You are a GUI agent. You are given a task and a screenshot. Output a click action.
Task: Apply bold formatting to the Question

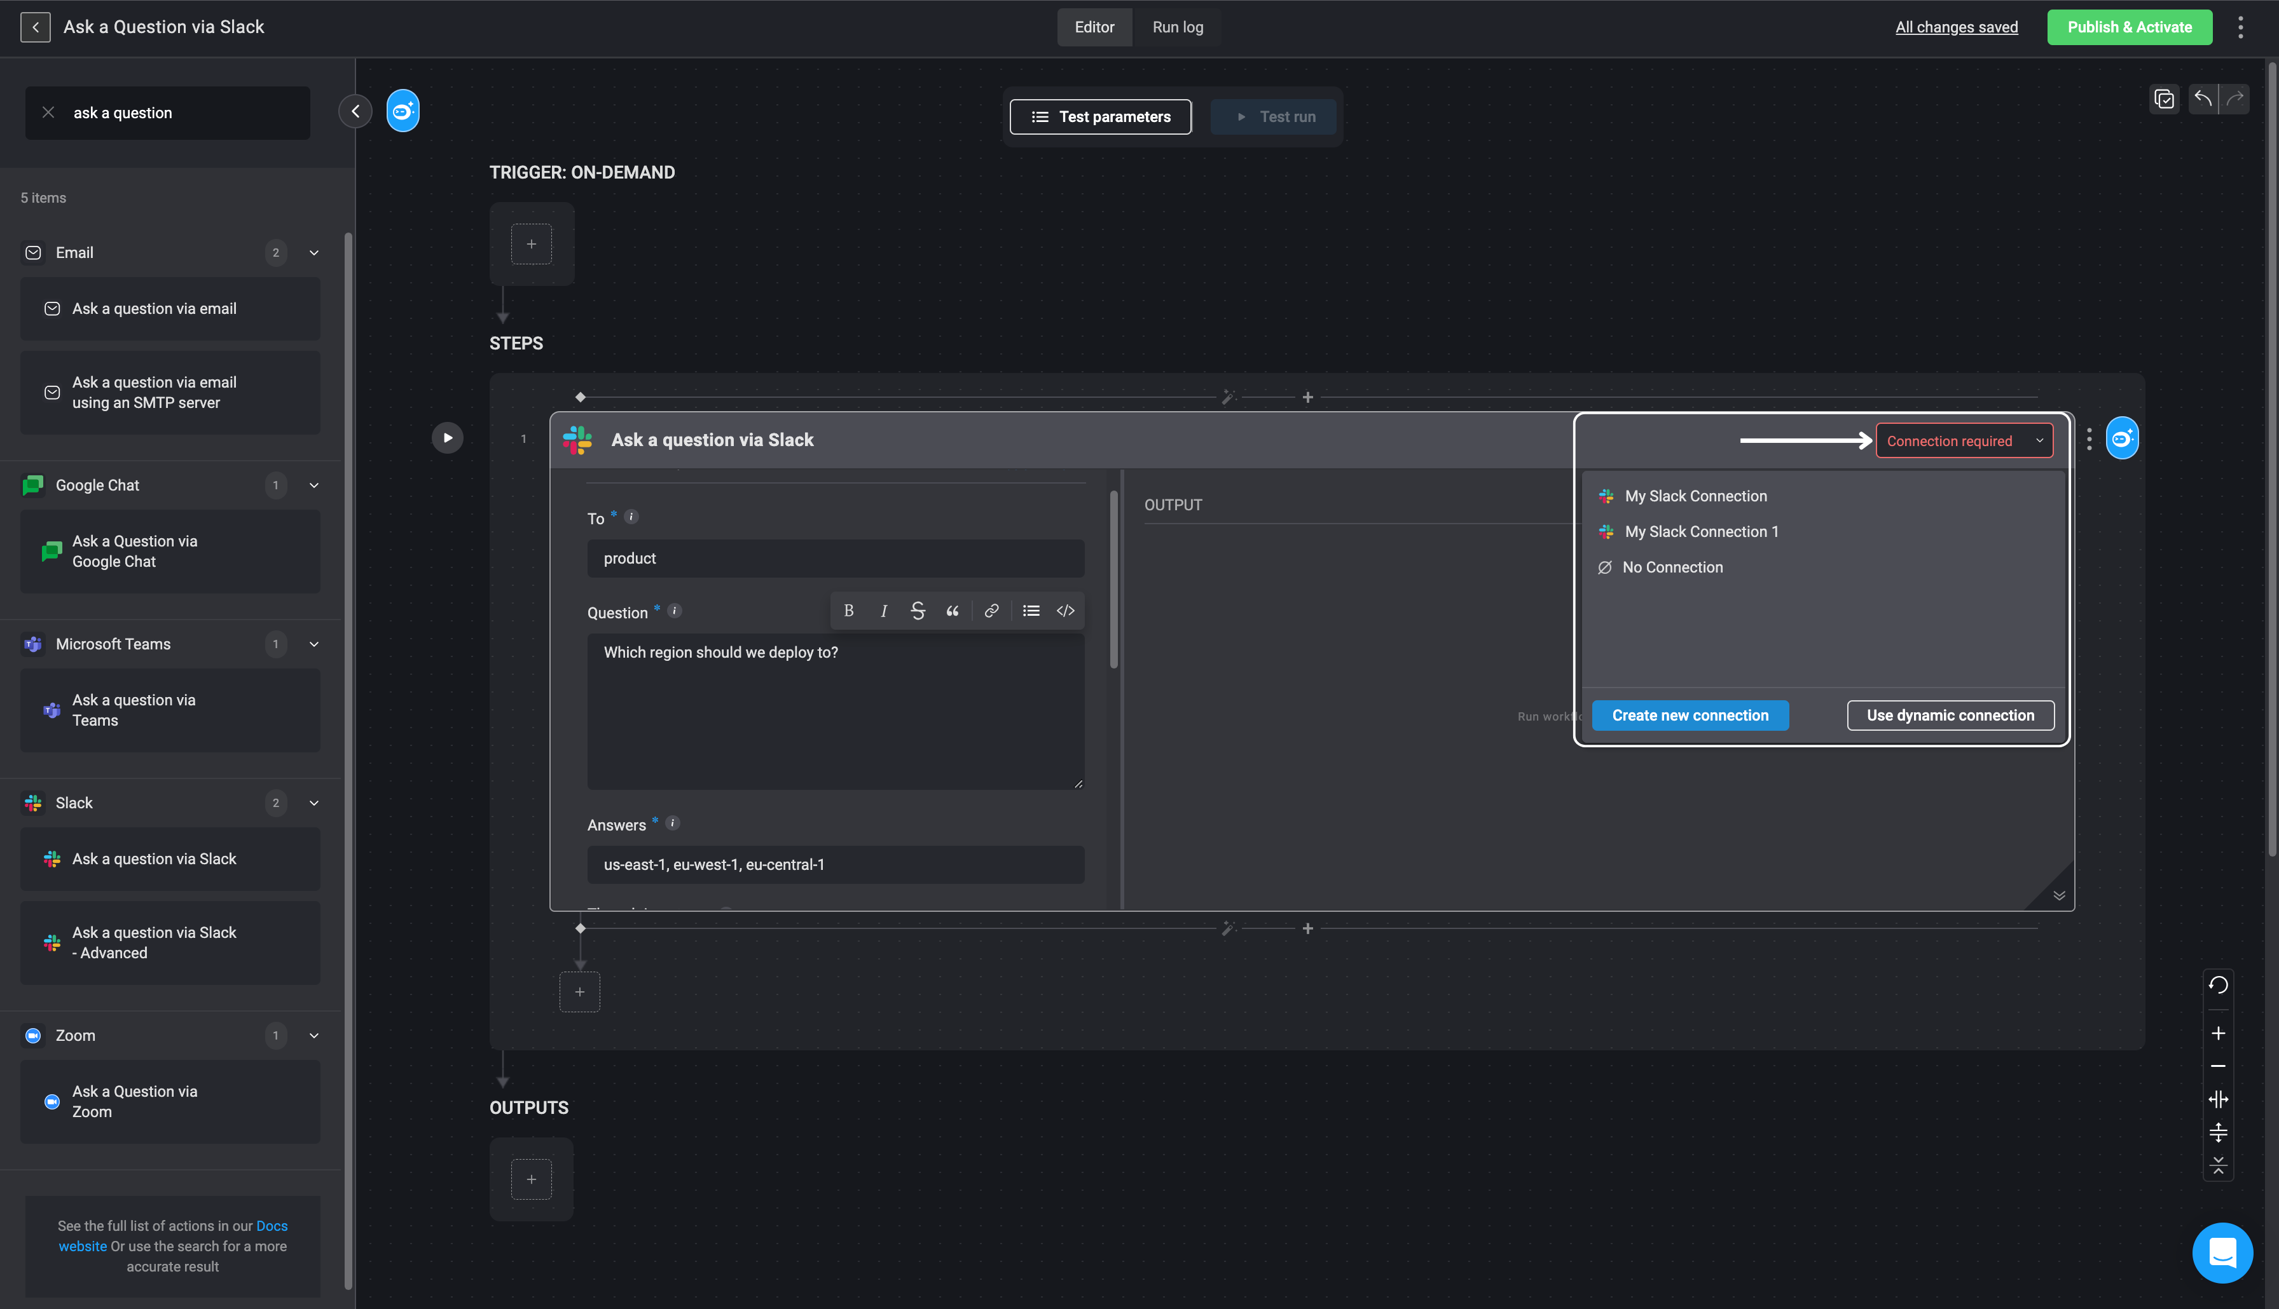[848, 611]
